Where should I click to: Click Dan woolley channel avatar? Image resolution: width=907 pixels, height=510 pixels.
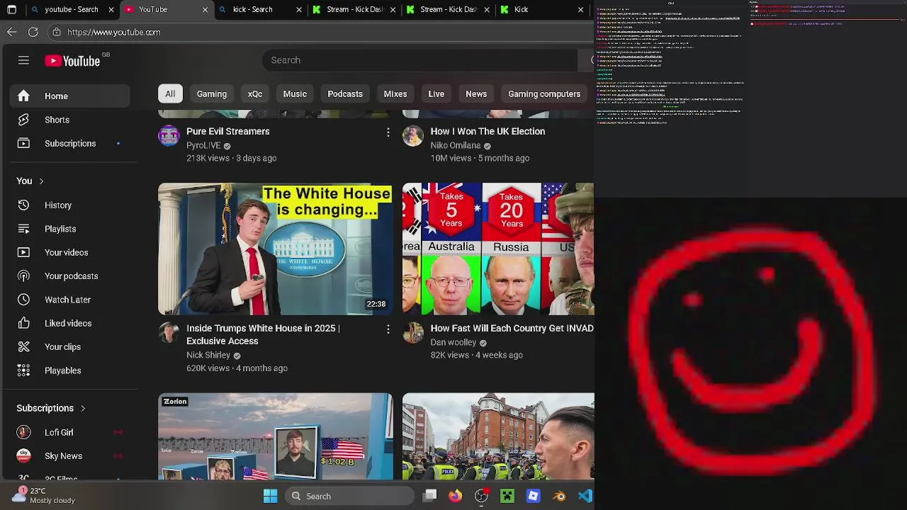tap(412, 332)
